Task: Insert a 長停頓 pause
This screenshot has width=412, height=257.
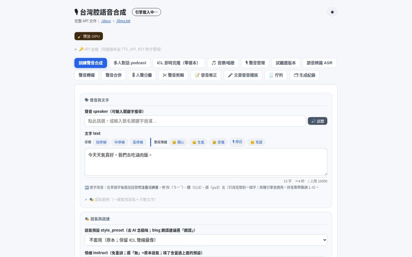Action: pos(138,142)
